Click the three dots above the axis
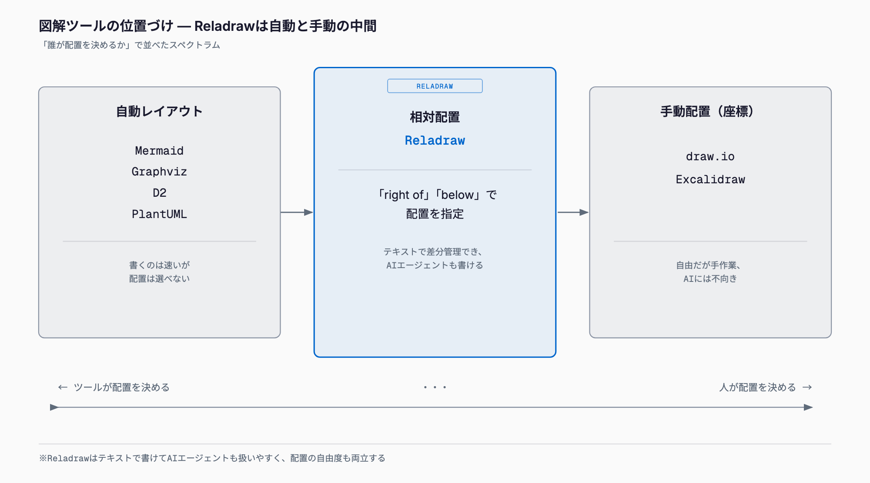Image resolution: width=870 pixels, height=483 pixels. click(435, 387)
